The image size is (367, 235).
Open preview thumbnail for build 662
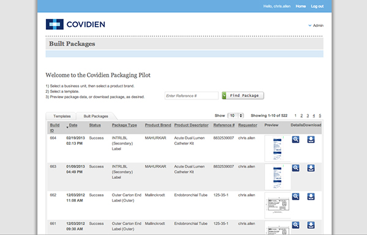[x=278, y=205]
